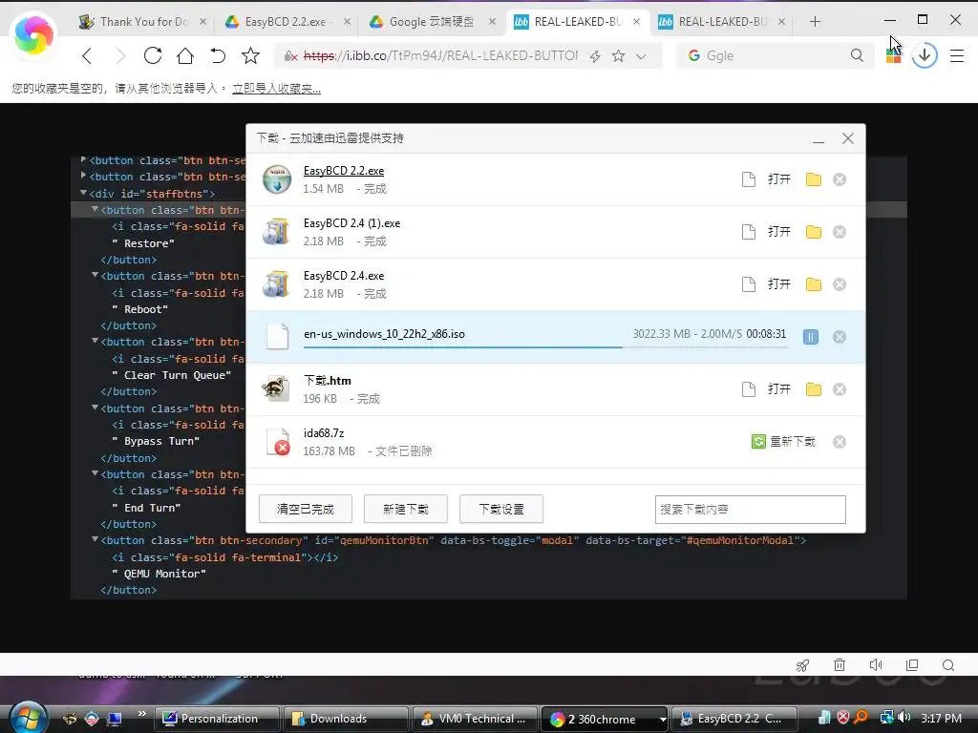Remove EasyBCD 2.2.exe from list
This screenshot has width=978, height=733.
[840, 179]
